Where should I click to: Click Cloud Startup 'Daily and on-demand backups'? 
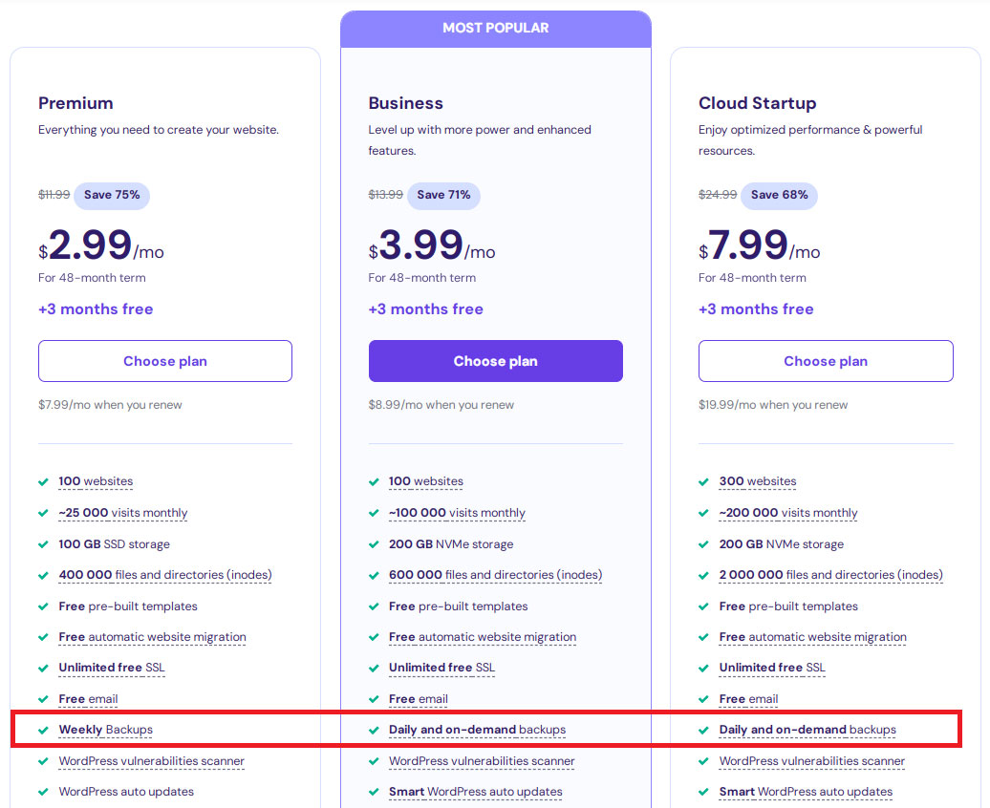click(807, 729)
